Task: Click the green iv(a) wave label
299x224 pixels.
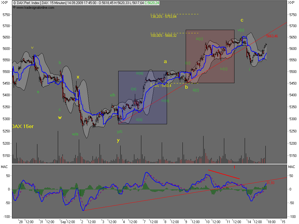Action: tap(165, 100)
